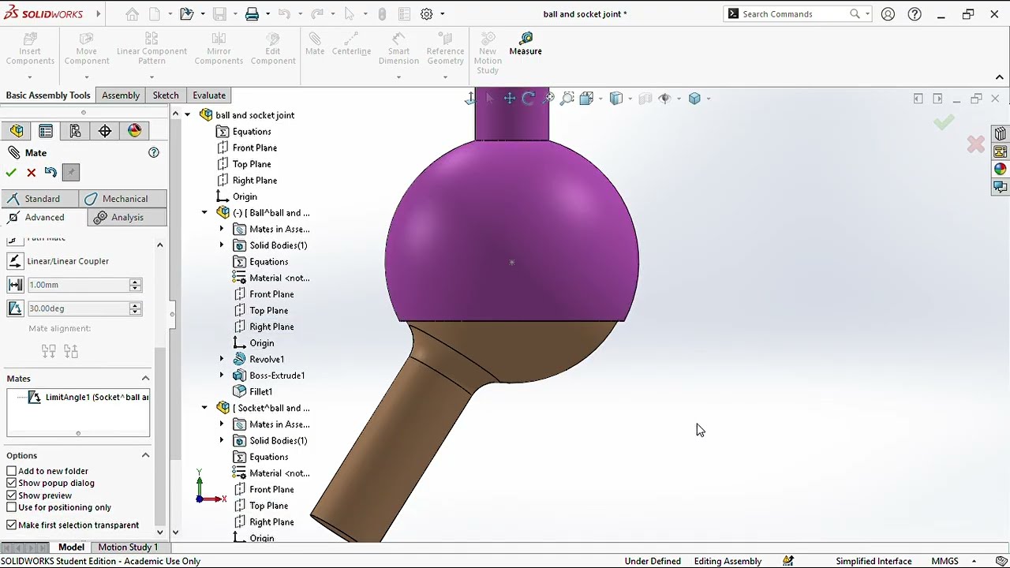Expand the Revolve1 feature node
Viewport: 1010px width, 568px height.
coord(222,359)
